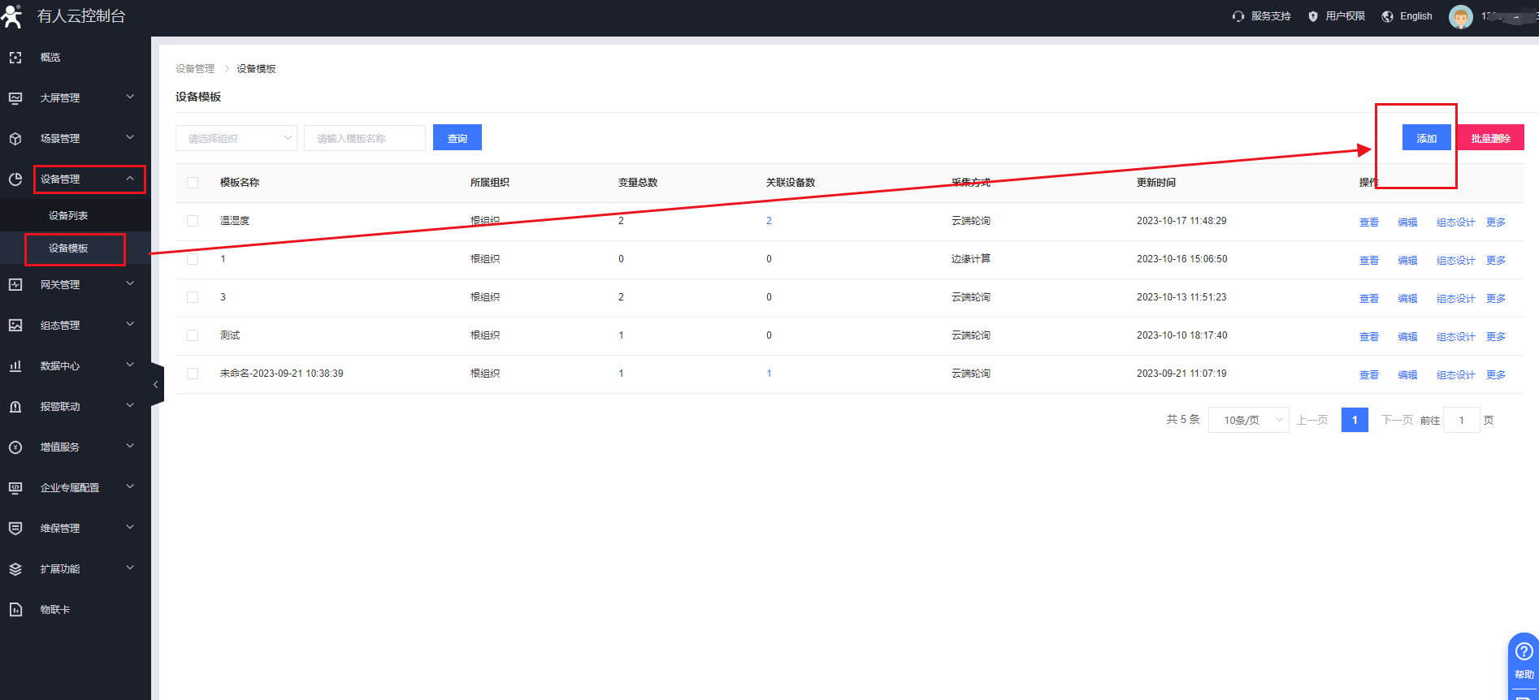This screenshot has height=700, width=1539.
Task: Click the 概览 overview icon in sidebar
Action: pyautogui.click(x=15, y=58)
